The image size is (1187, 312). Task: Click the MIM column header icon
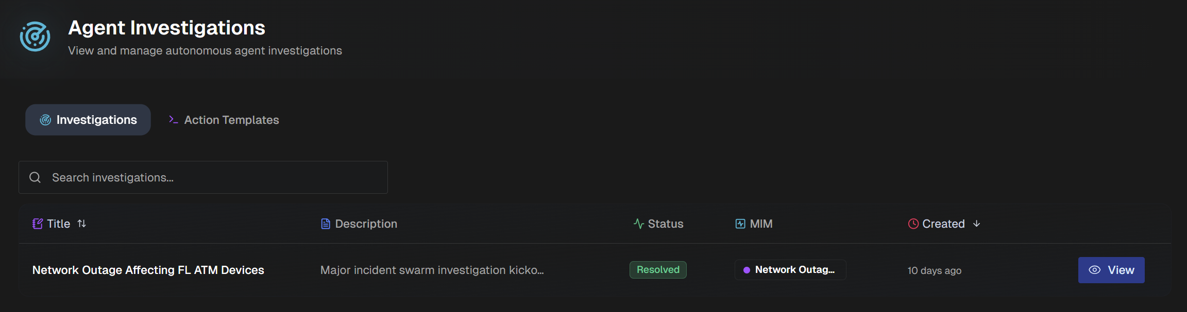tap(740, 224)
